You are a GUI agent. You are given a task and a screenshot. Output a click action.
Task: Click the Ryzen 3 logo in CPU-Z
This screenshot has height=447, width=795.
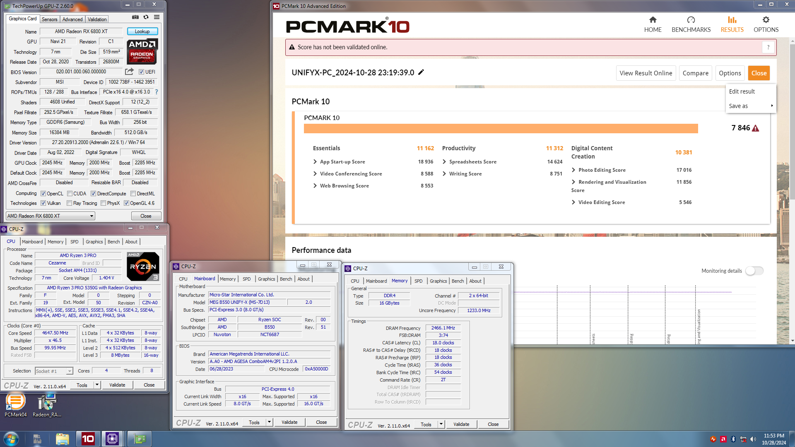pyautogui.click(x=143, y=267)
